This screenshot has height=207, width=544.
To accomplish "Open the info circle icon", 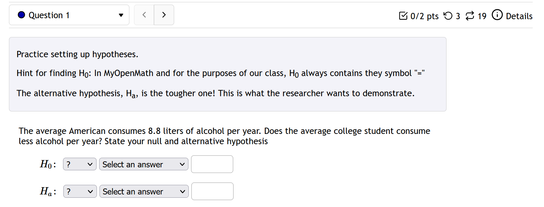I will tap(497, 15).
